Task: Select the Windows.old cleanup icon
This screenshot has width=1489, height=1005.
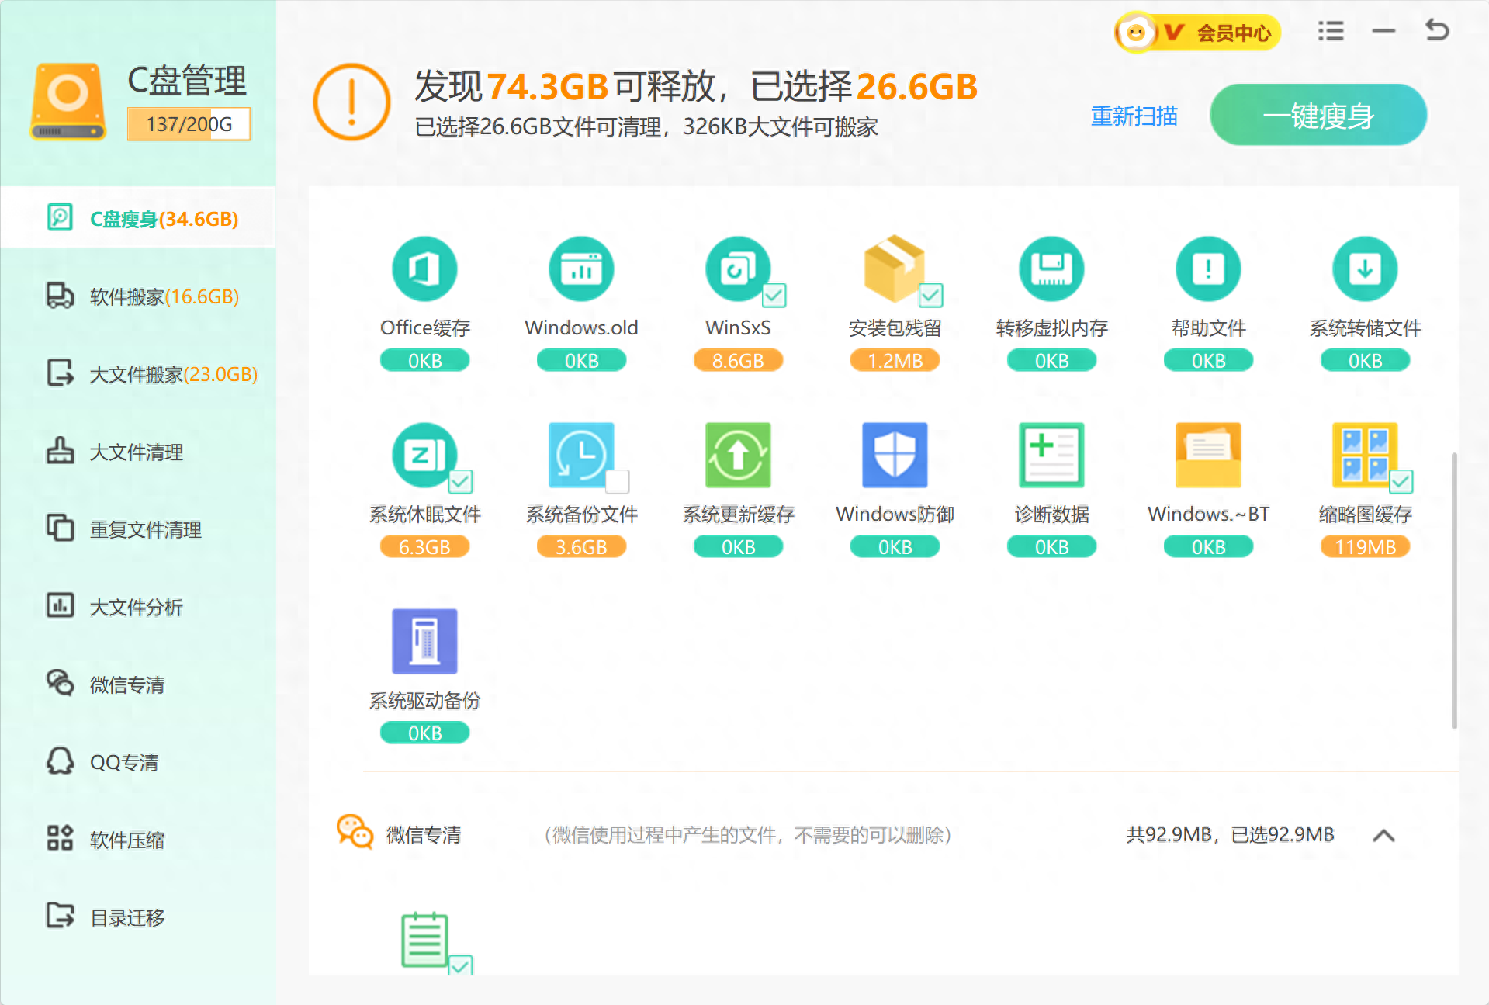Action: (x=581, y=269)
